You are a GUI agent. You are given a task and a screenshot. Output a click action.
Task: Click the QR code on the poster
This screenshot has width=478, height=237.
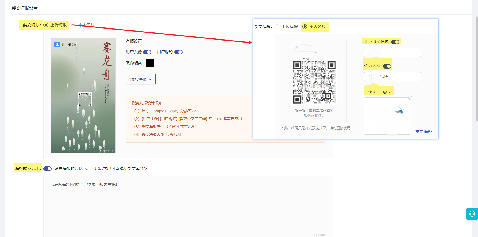point(85,99)
